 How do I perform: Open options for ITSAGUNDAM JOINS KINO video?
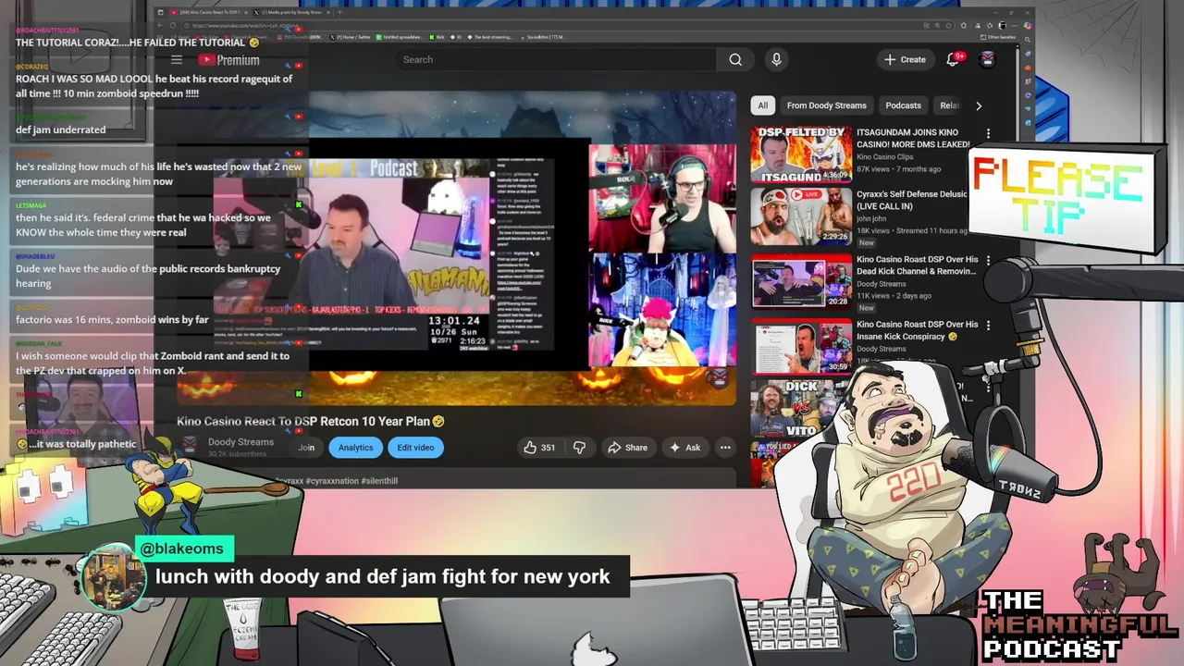pyautogui.click(x=988, y=134)
